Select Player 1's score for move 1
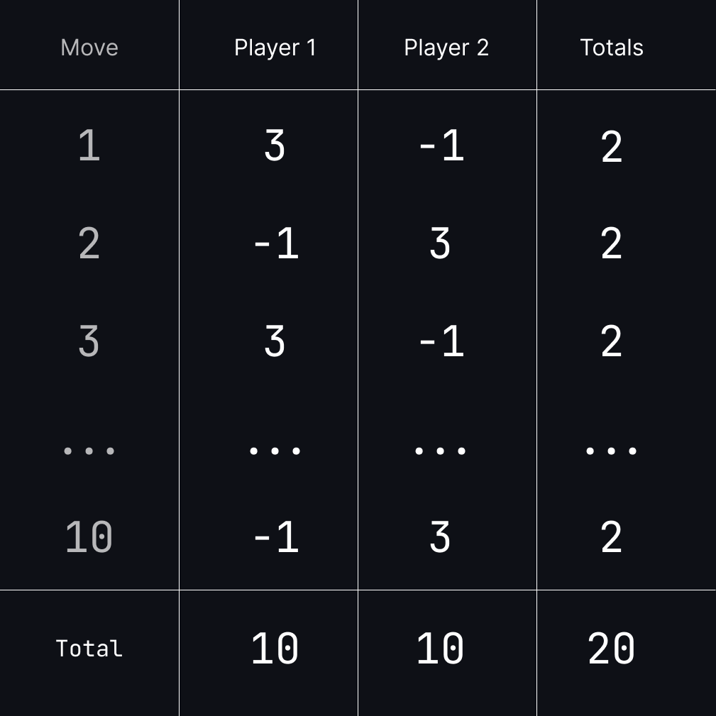The width and height of the screenshot is (716, 716). point(275,146)
